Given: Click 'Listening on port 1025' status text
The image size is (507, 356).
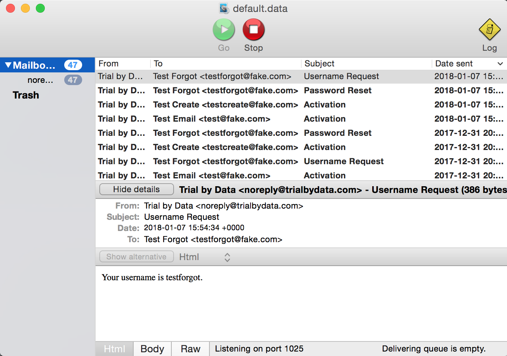Looking at the screenshot, I should (259, 349).
